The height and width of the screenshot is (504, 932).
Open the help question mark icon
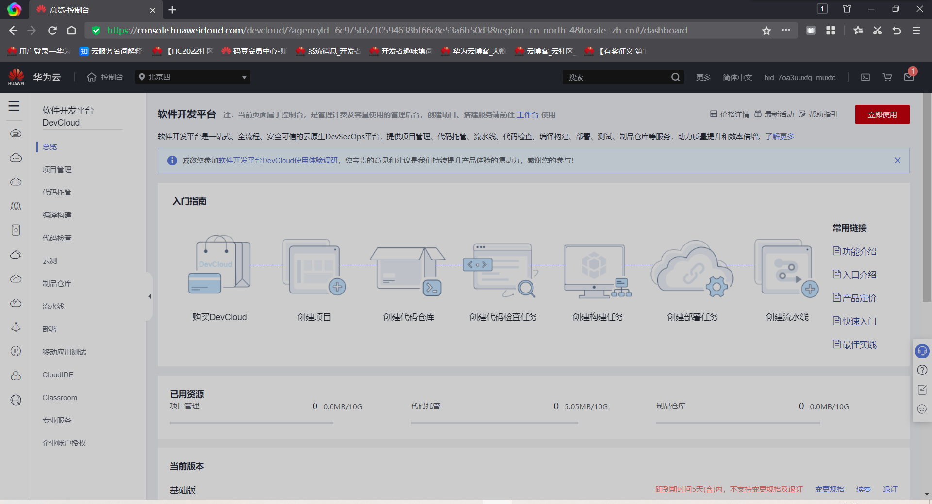(x=922, y=370)
